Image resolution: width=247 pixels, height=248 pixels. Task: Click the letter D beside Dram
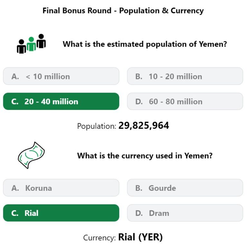click(139, 213)
